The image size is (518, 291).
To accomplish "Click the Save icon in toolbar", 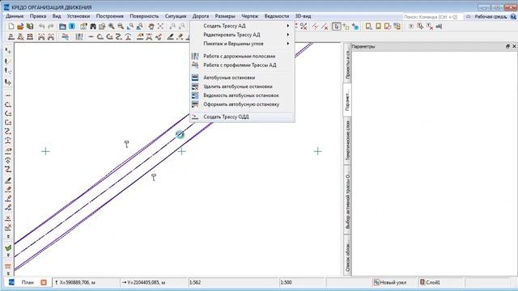I will (x=30, y=27).
